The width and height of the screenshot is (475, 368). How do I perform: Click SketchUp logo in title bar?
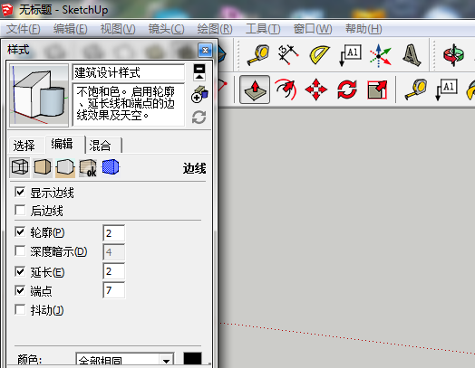pos(6,10)
